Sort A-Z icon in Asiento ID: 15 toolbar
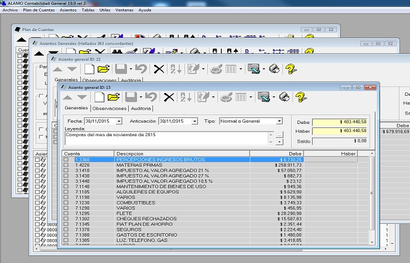Screen dimensions: 410x263 [186, 98]
